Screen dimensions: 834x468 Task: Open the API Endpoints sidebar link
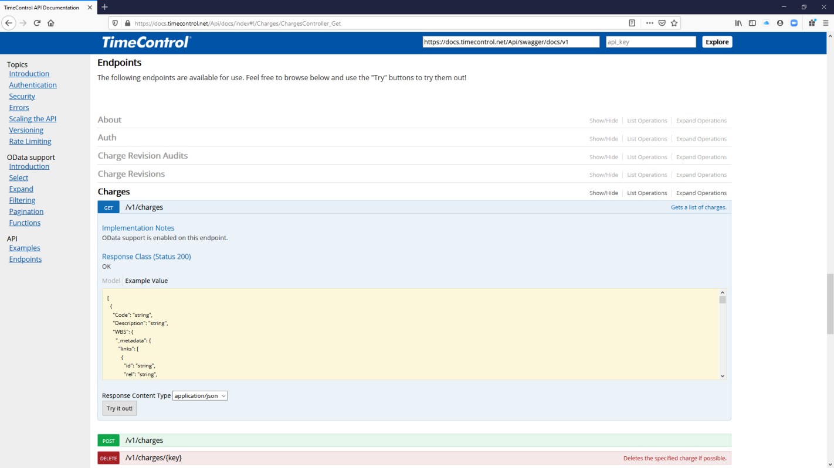25,259
